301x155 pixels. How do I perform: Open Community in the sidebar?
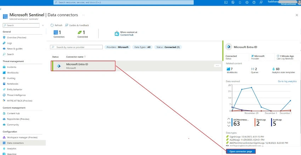(13, 125)
